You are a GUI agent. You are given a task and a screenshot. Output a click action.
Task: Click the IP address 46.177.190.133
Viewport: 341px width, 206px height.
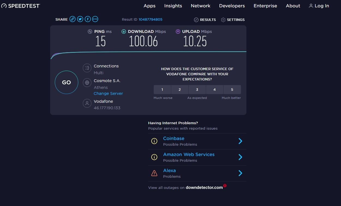(x=107, y=108)
